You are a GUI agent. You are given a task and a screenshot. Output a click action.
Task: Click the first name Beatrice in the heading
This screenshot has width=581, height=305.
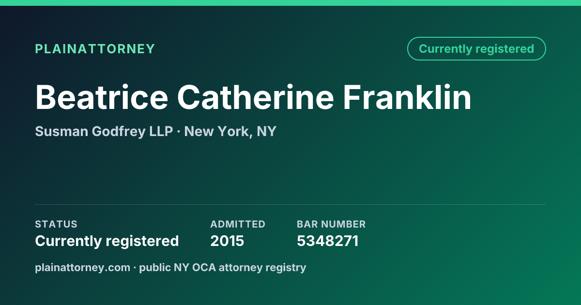tap(101, 97)
